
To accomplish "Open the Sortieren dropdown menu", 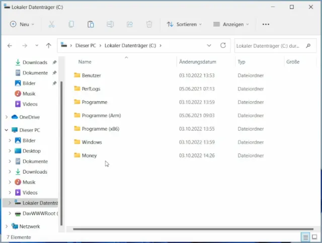I will (x=184, y=24).
